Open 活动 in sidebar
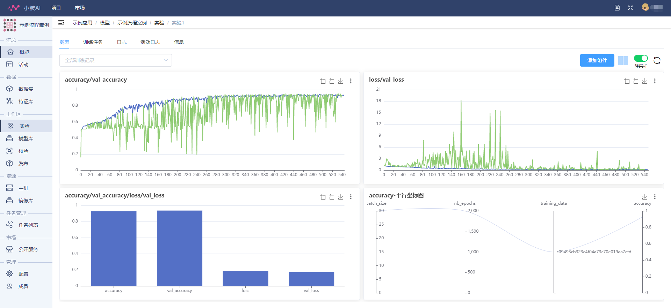This screenshot has width=671, height=308. 26,65
